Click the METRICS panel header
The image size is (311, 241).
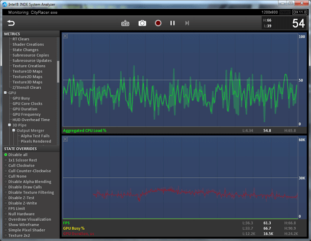[x=12, y=34]
